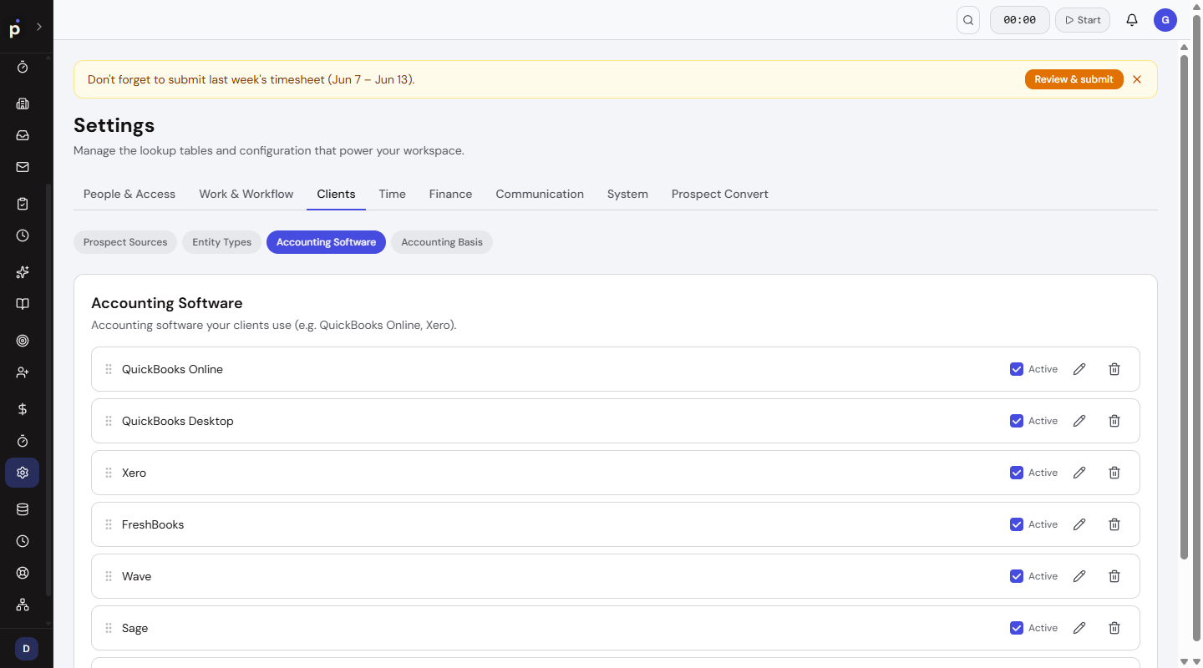Toggle the Active checkbox for Wave

click(1017, 576)
